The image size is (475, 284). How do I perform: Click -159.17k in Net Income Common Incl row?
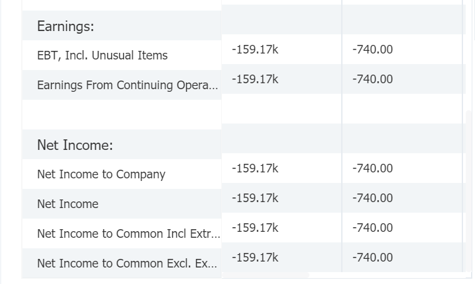[255, 227]
